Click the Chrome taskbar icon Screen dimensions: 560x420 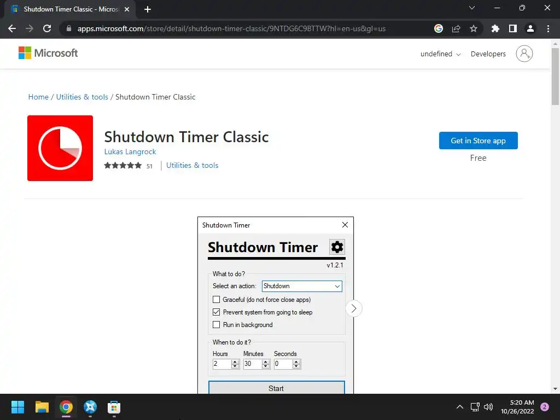tap(66, 407)
